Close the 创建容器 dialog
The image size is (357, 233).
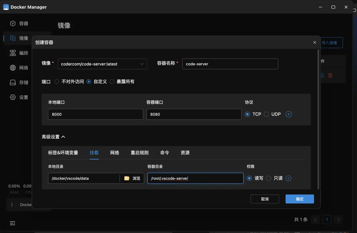(x=315, y=42)
